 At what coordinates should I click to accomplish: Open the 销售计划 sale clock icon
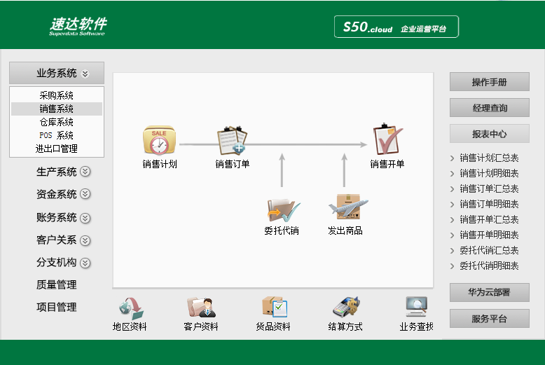159,140
